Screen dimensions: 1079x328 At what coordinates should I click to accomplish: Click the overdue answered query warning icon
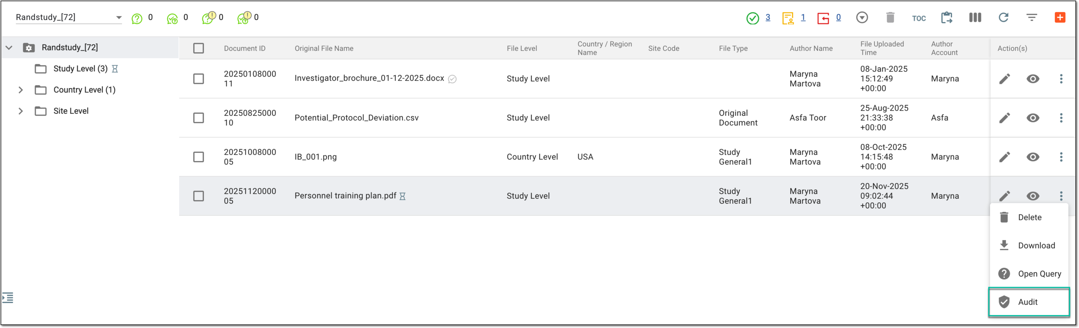pos(244,18)
